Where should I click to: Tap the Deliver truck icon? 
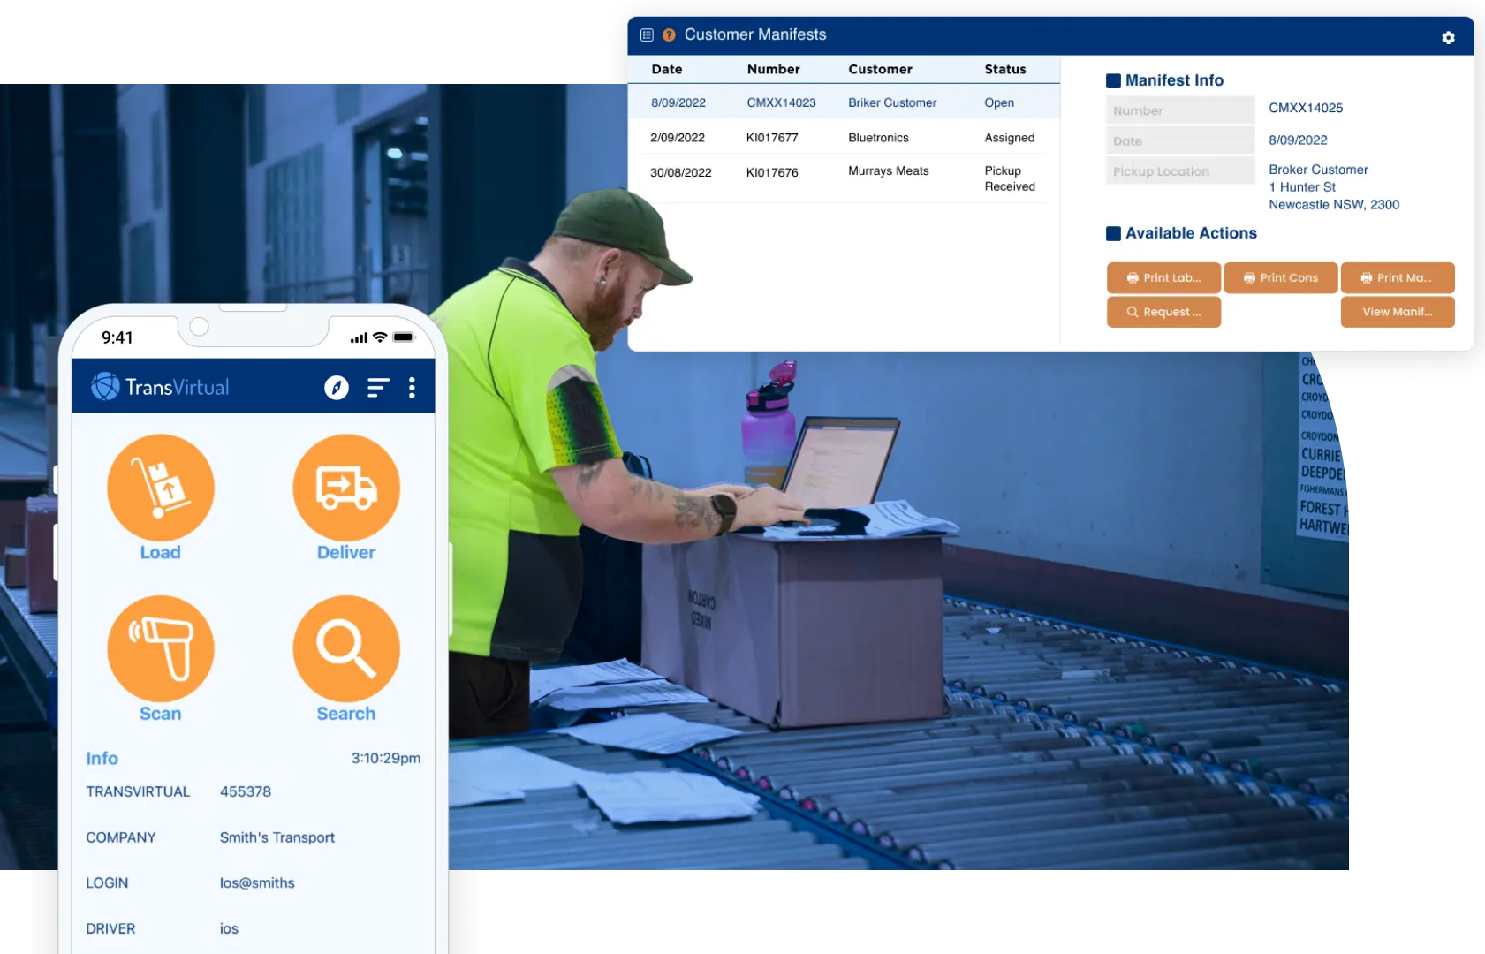pos(345,487)
